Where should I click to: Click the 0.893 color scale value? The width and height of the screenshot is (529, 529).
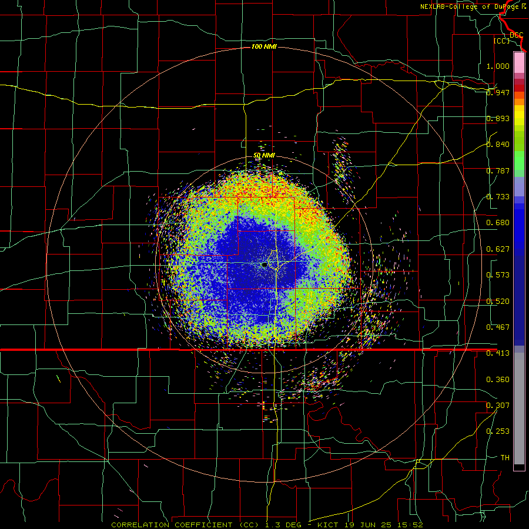(498, 118)
